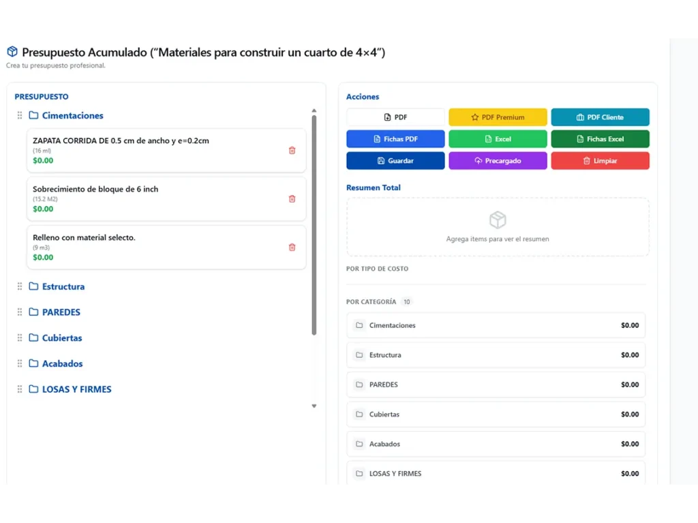
Task: Select the Cubiertas row in category summary
Action: (x=496, y=415)
